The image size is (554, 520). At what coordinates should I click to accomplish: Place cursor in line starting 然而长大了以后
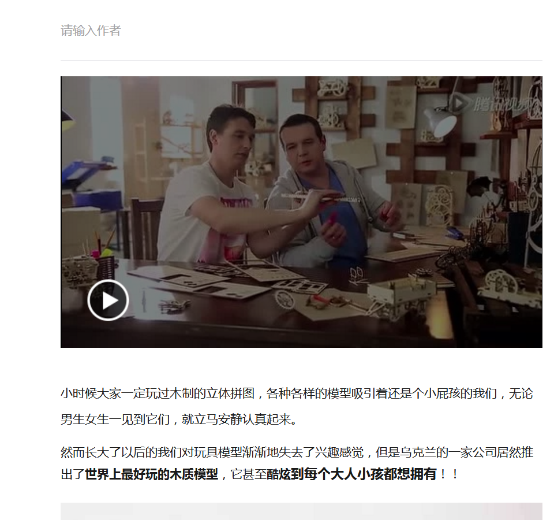click(297, 452)
